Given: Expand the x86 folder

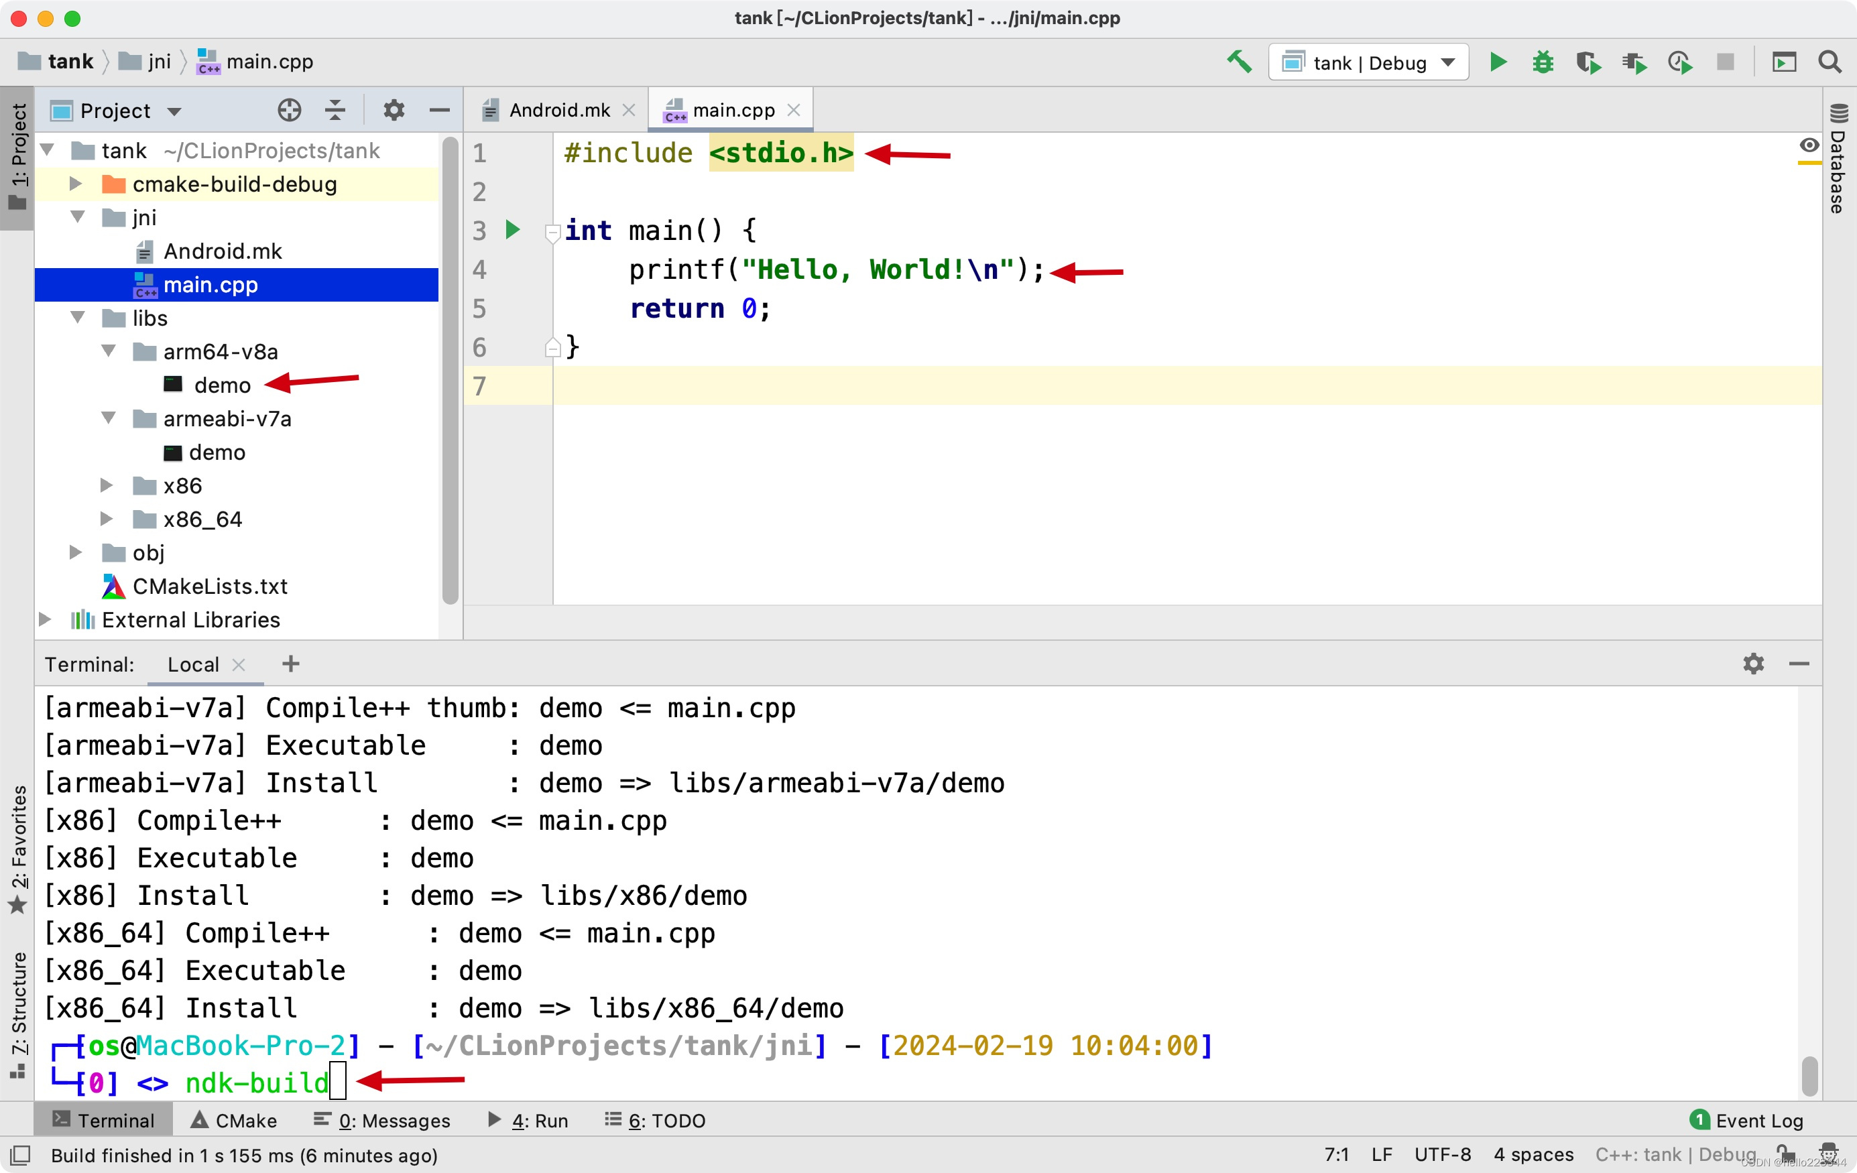Looking at the screenshot, I should (x=107, y=485).
